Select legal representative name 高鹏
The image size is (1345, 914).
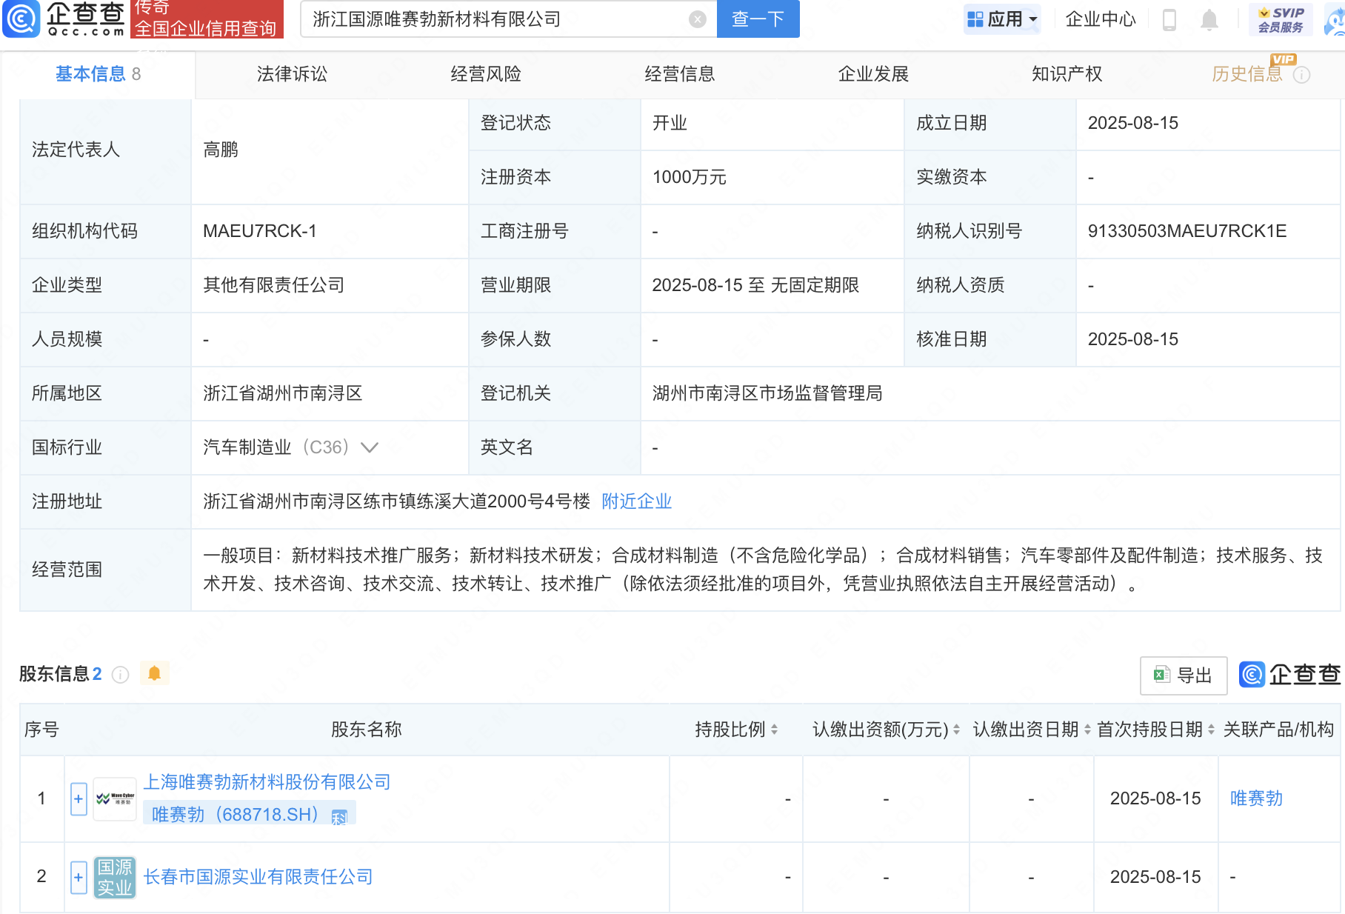pyautogui.click(x=221, y=150)
